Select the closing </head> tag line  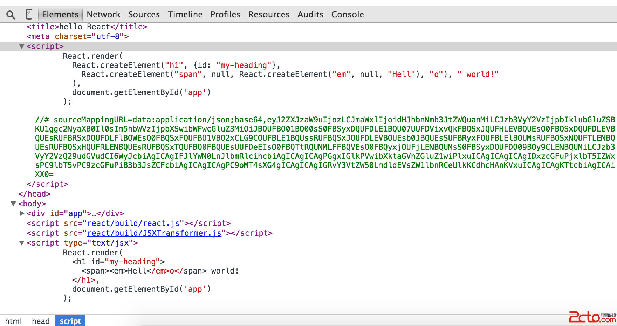pos(34,194)
